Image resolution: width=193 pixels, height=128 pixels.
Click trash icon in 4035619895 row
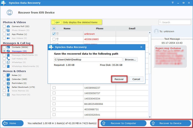click(x=57, y=39)
